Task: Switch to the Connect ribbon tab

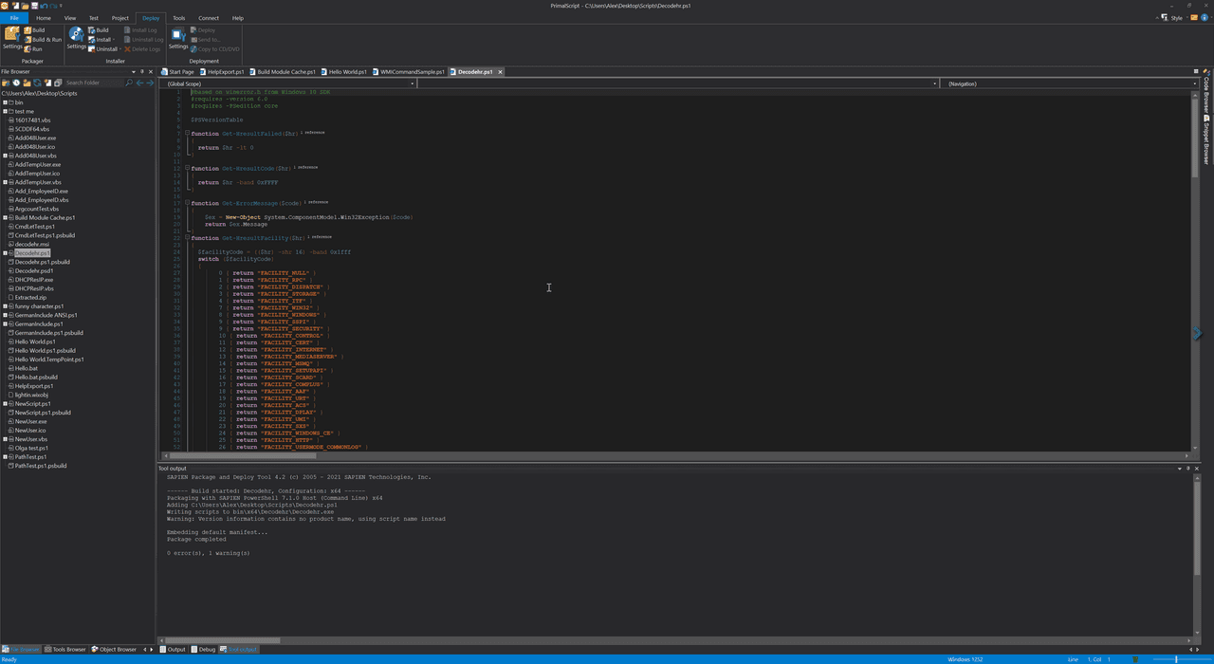Action: 209,18
